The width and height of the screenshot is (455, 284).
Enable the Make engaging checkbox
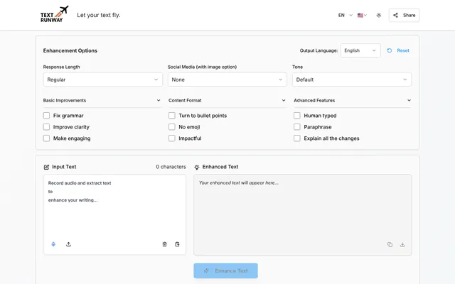(46, 138)
